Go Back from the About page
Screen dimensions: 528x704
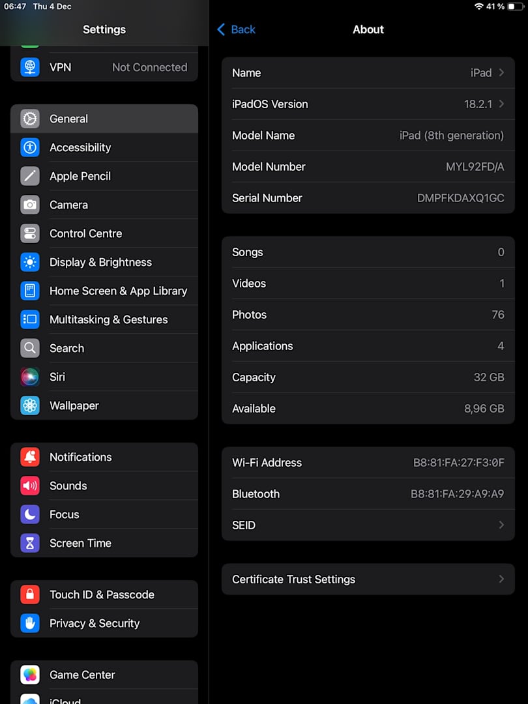[x=236, y=29]
